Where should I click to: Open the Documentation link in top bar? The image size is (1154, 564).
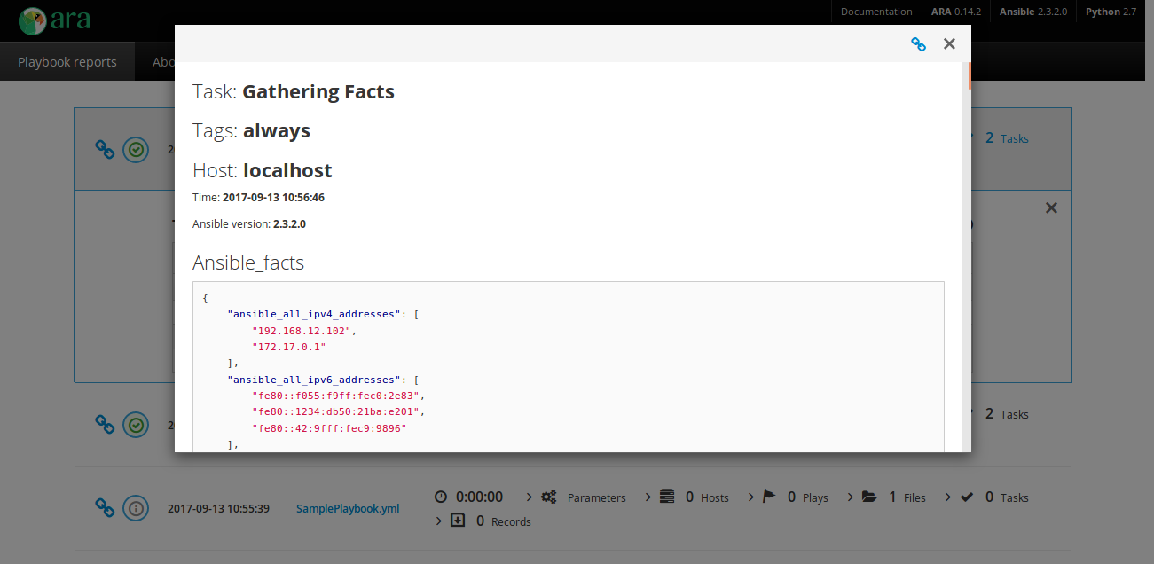(875, 12)
